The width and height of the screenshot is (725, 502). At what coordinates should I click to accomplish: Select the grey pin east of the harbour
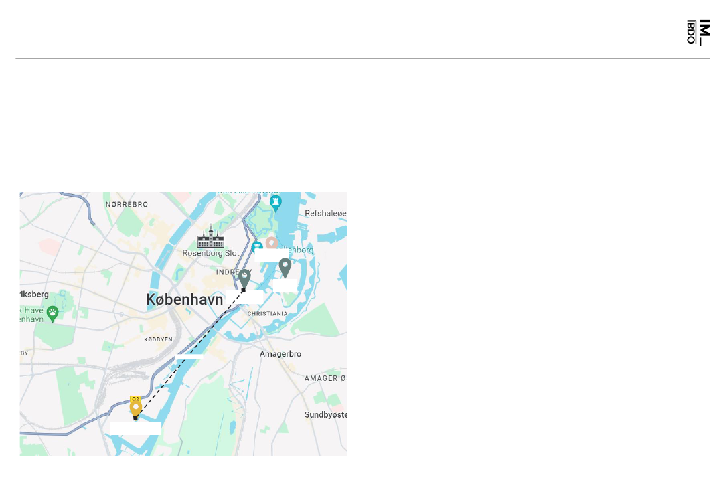pyautogui.click(x=285, y=268)
